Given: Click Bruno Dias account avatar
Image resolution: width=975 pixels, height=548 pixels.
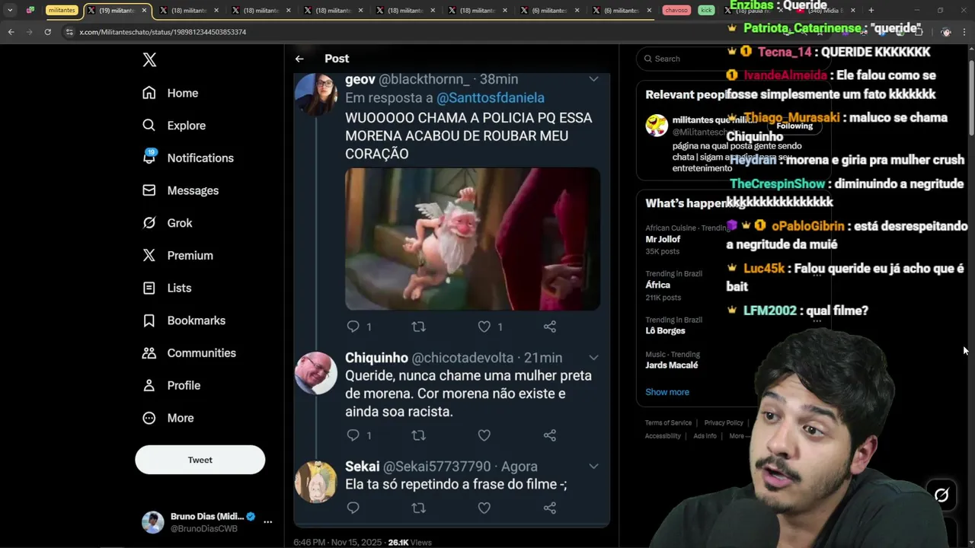Looking at the screenshot, I should 153,522.
